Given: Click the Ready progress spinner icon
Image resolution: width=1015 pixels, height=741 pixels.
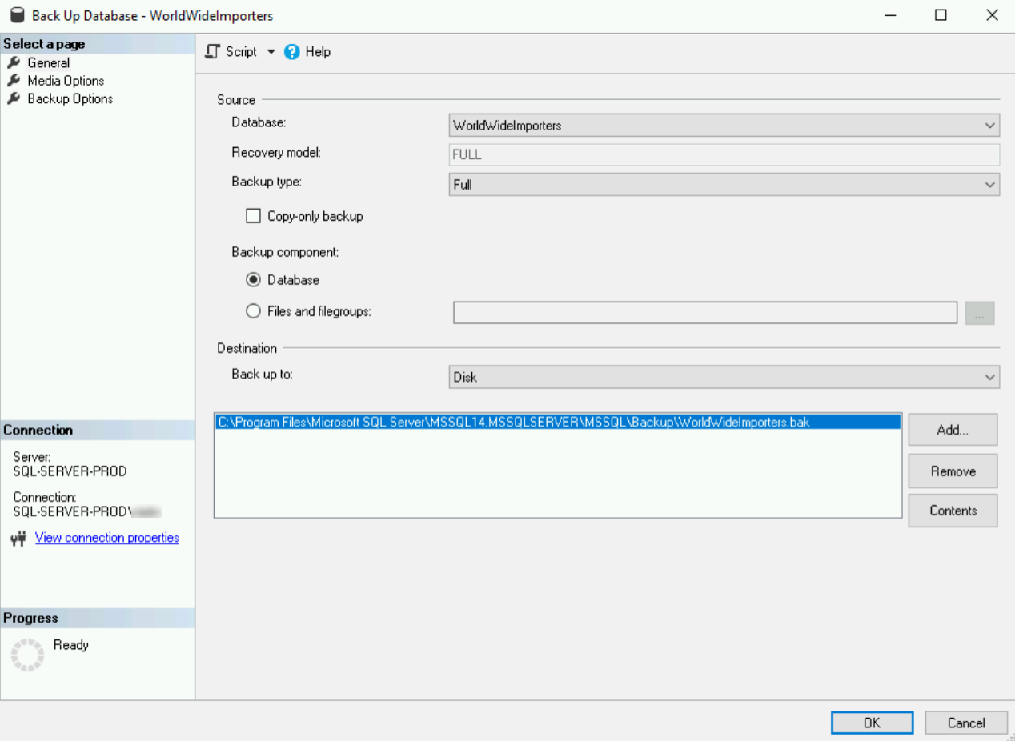Looking at the screenshot, I should pos(27,654).
